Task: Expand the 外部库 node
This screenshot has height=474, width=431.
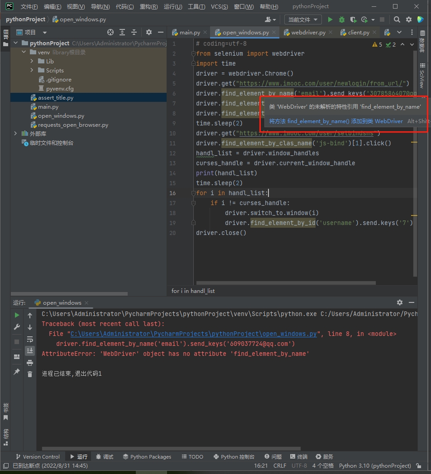Action: (x=16, y=134)
